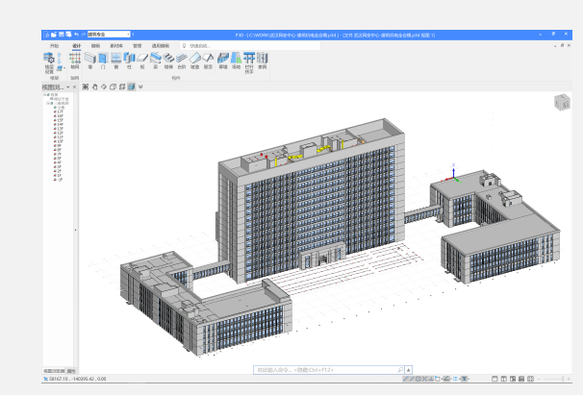Viewport: 583px width, 395px height.
Task: Click the Save icon in title bar
Action: click(62, 35)
